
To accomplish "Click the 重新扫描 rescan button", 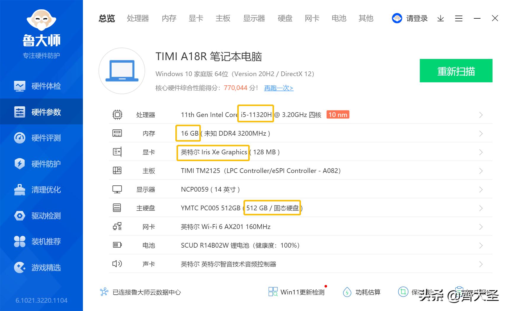I will (x=456, y=71).
